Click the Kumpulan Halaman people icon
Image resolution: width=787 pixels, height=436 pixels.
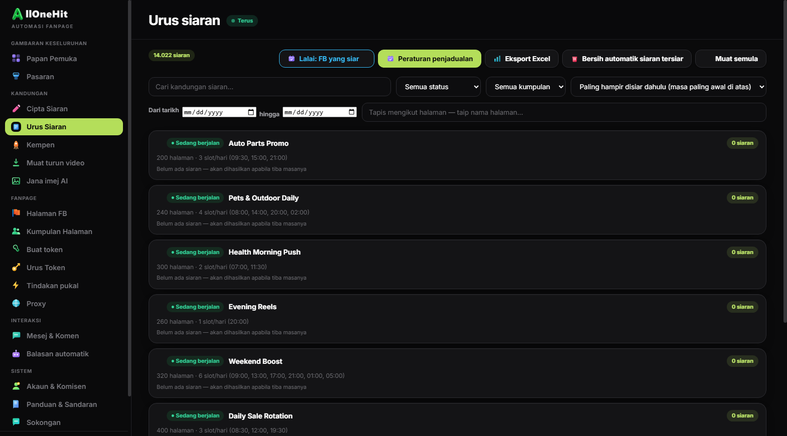[x=16, y=232]
